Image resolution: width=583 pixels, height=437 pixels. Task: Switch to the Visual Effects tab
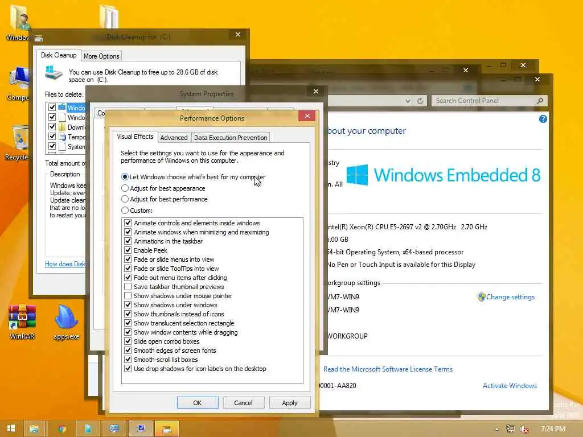pyautogui.click(x=135, y=137)
